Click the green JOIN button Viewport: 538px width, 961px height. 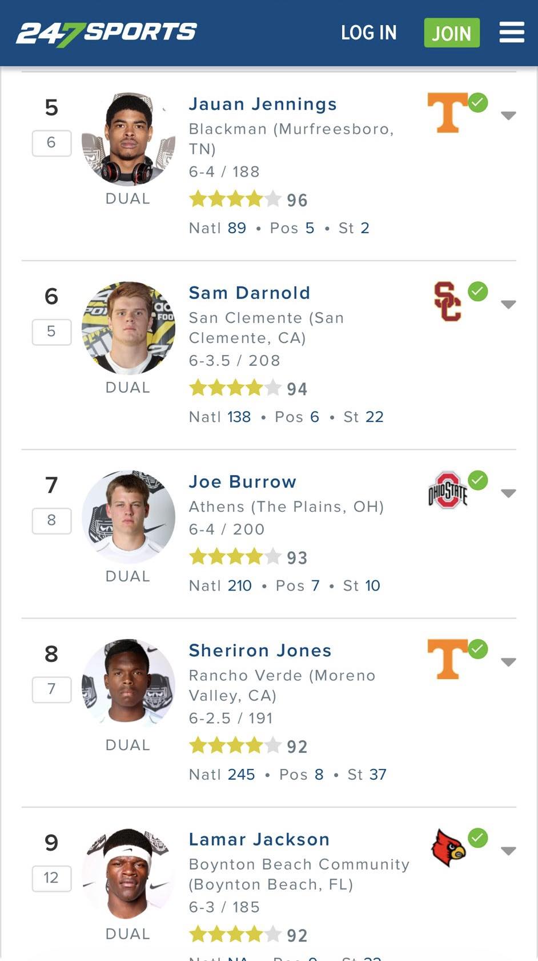452,33
